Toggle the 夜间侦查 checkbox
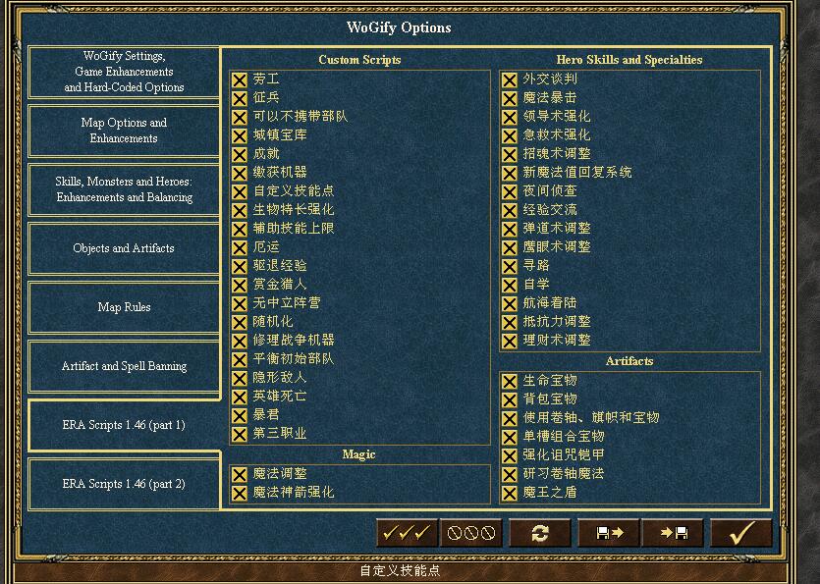The height and width of the screenshot is (584, 820). pyautogui.click(x=510, y=191)
